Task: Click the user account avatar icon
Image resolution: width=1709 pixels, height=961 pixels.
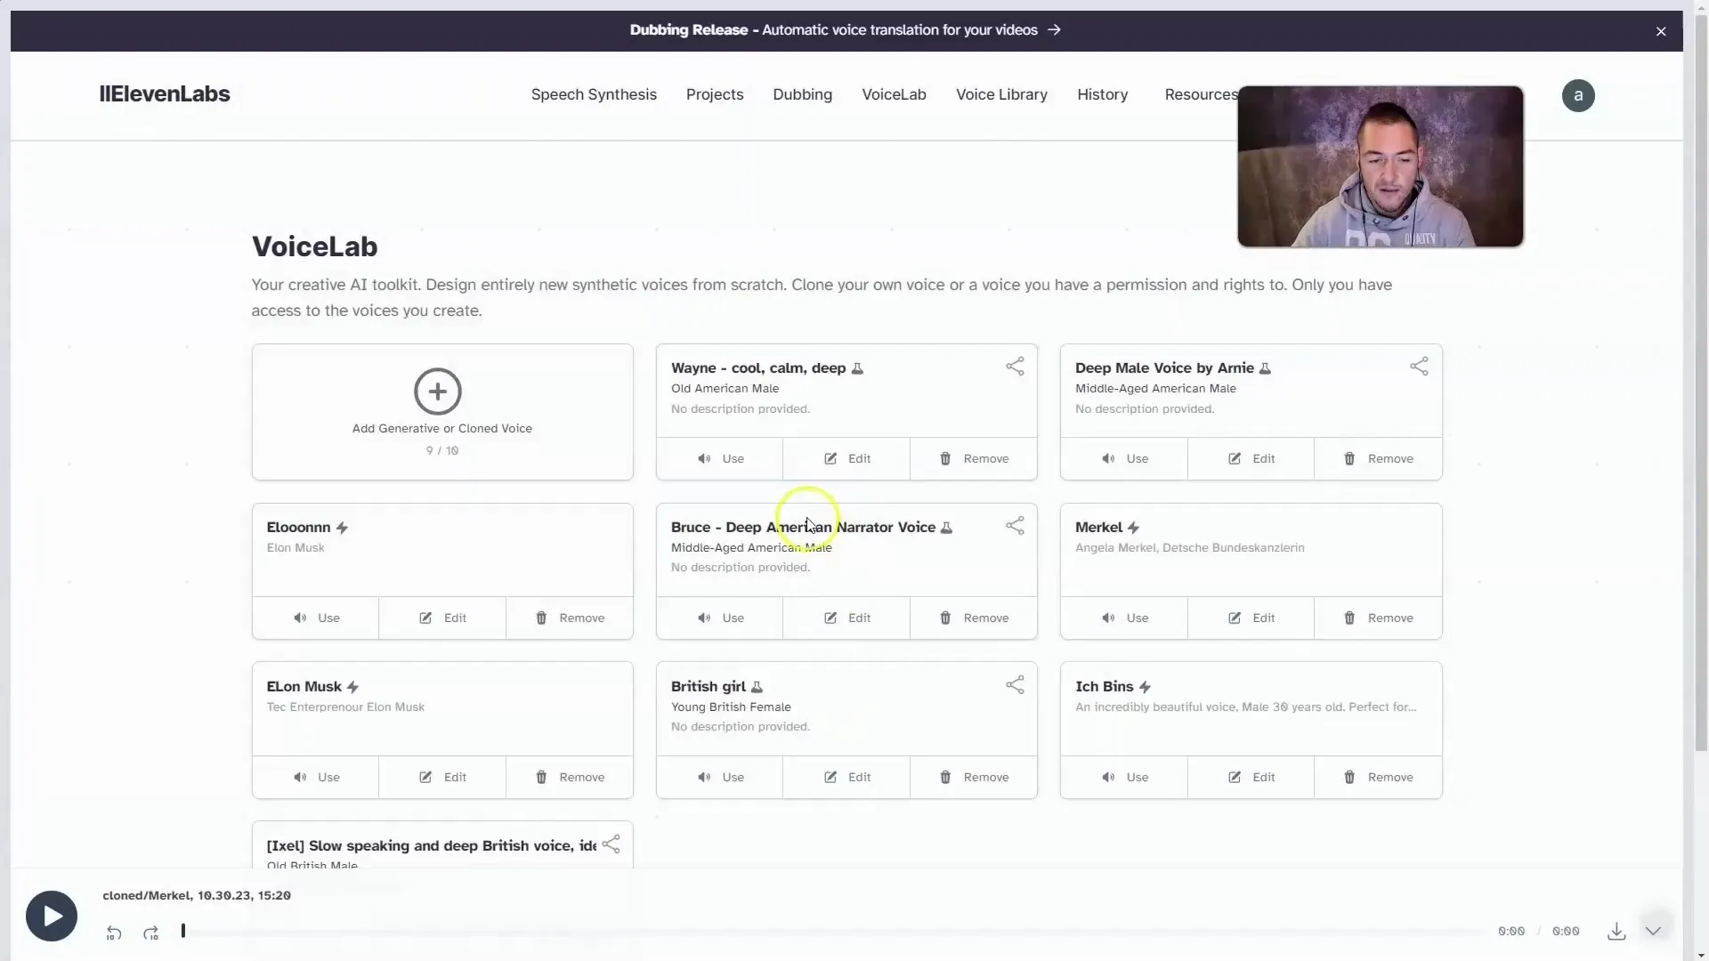Action: [x=1577, y=95]
